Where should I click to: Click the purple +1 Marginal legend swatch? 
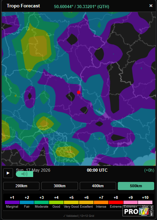(12, 202)
